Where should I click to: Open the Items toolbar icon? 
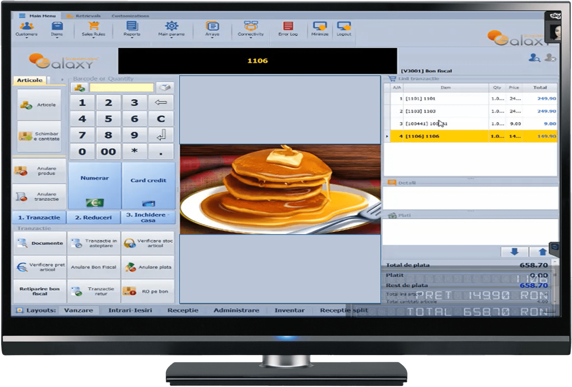(x=57, y=29)
